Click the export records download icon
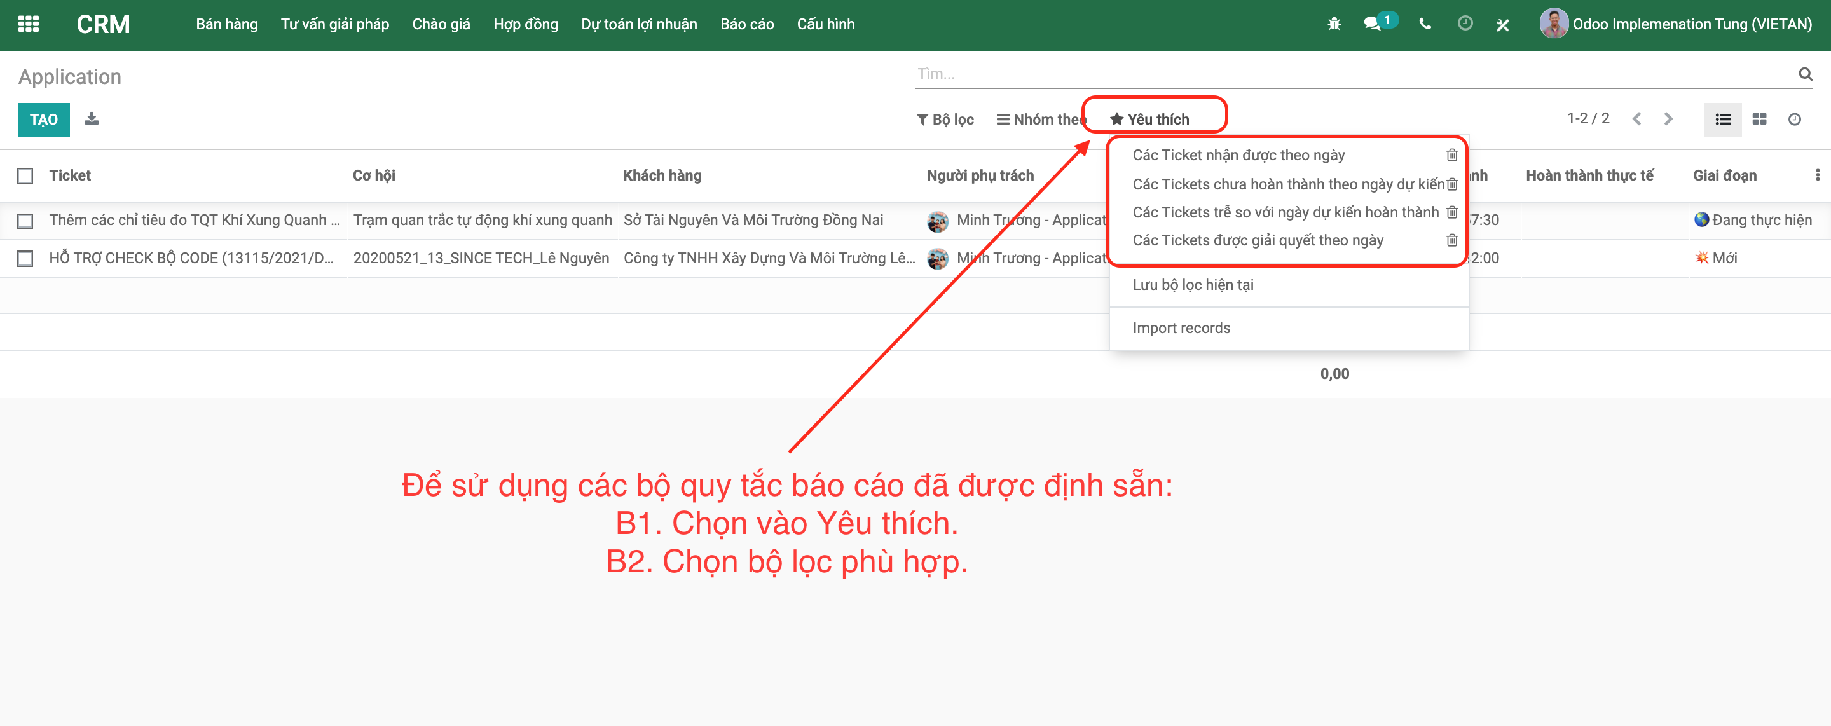Image resolution: width=1831 pixels, height=726 pixels. pyautogui.click(x=92, y=119)
